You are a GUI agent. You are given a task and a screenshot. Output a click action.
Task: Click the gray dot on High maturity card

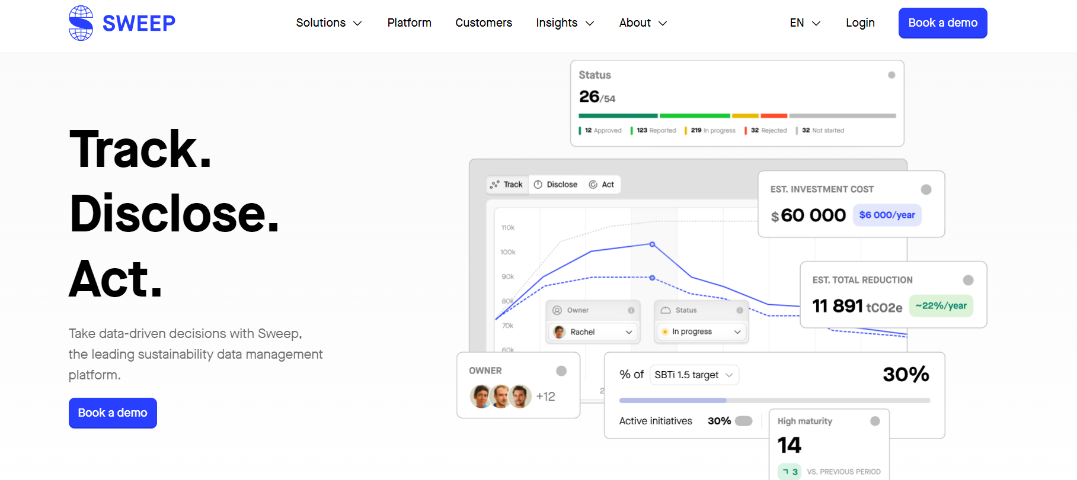[x=875, y=421]
